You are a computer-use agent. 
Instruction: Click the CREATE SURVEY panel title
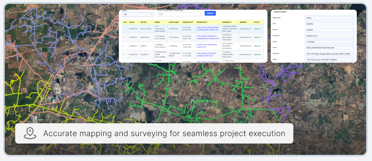280,12
